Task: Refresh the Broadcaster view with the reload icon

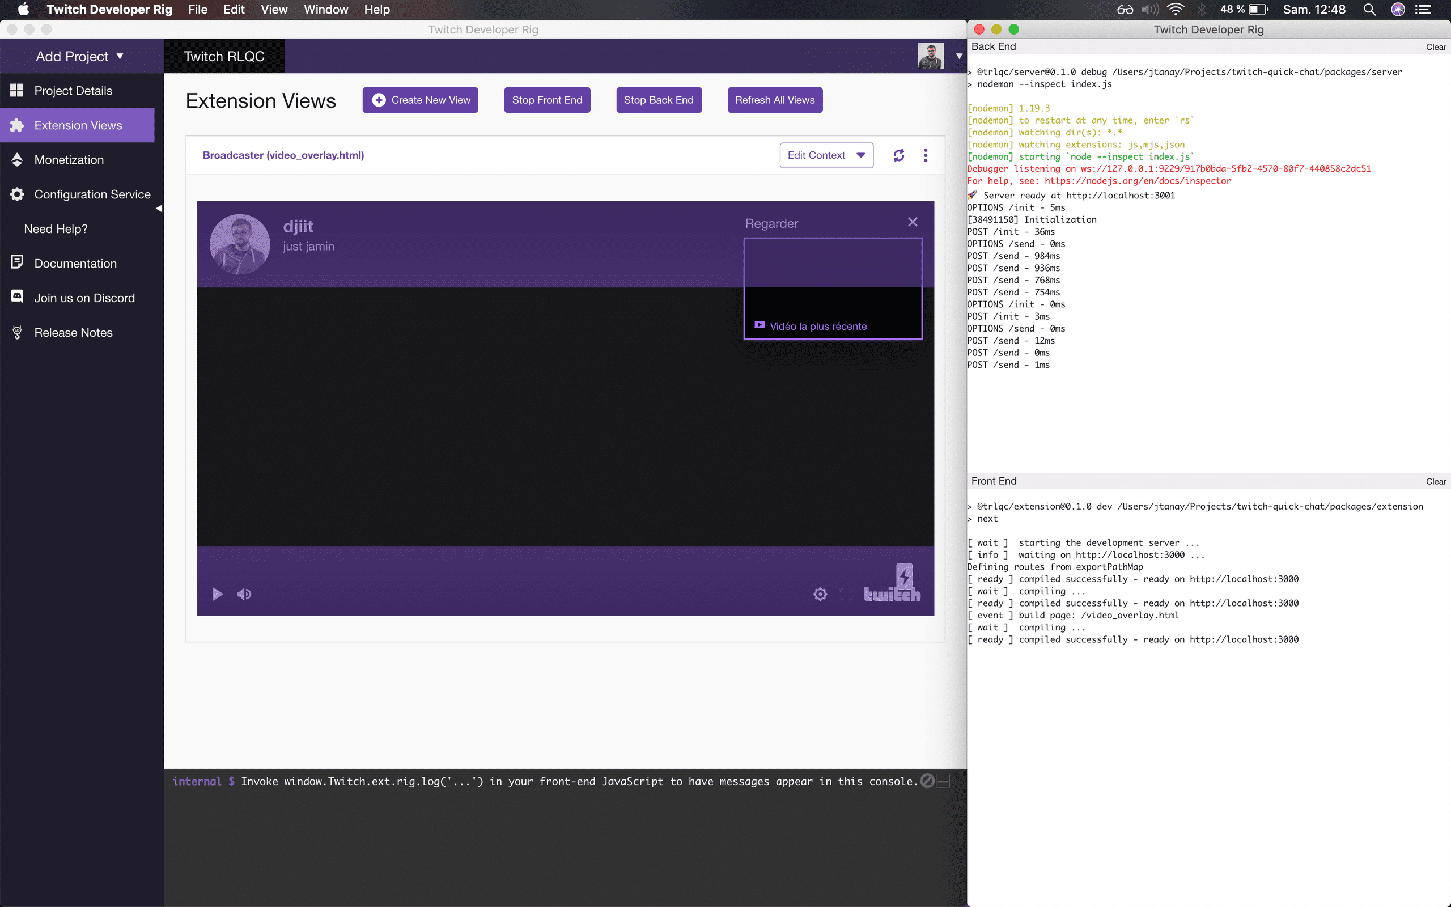Action: point(898,155)
